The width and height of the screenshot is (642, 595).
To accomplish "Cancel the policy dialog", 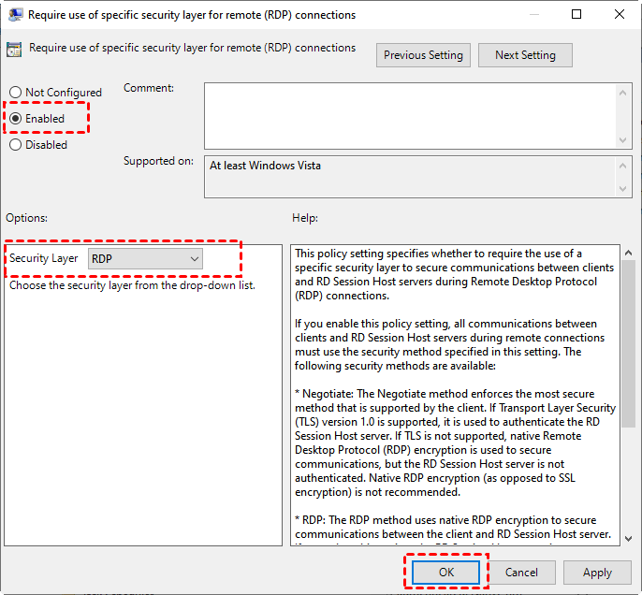I will click(521, 573).
